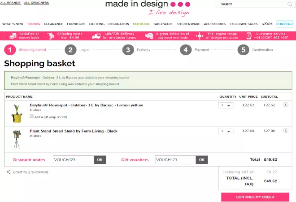Screen dimensions: 296x202
Task: Click Batyline subtotal £22.62
Action: tap(269, 105)
